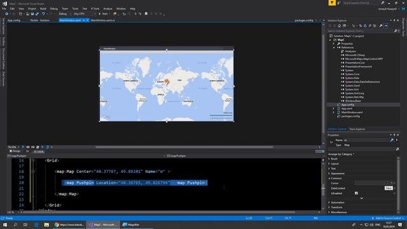Click the feedback notification flag icon
This screenshot has width=407, height=229.
tap(332, 3)
